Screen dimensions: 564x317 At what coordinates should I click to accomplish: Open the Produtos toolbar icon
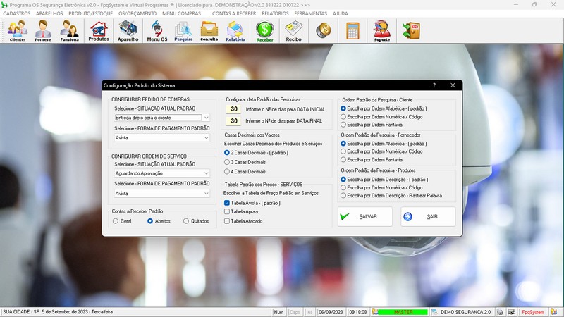click(99, 31)
